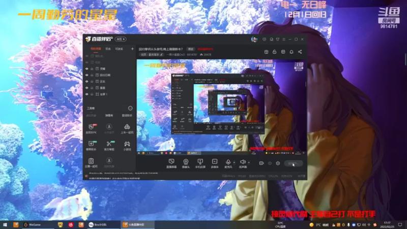Toggle lock on 灵耀 layer
Viewport: 407px width, 229px height.
tap(92, 69)
